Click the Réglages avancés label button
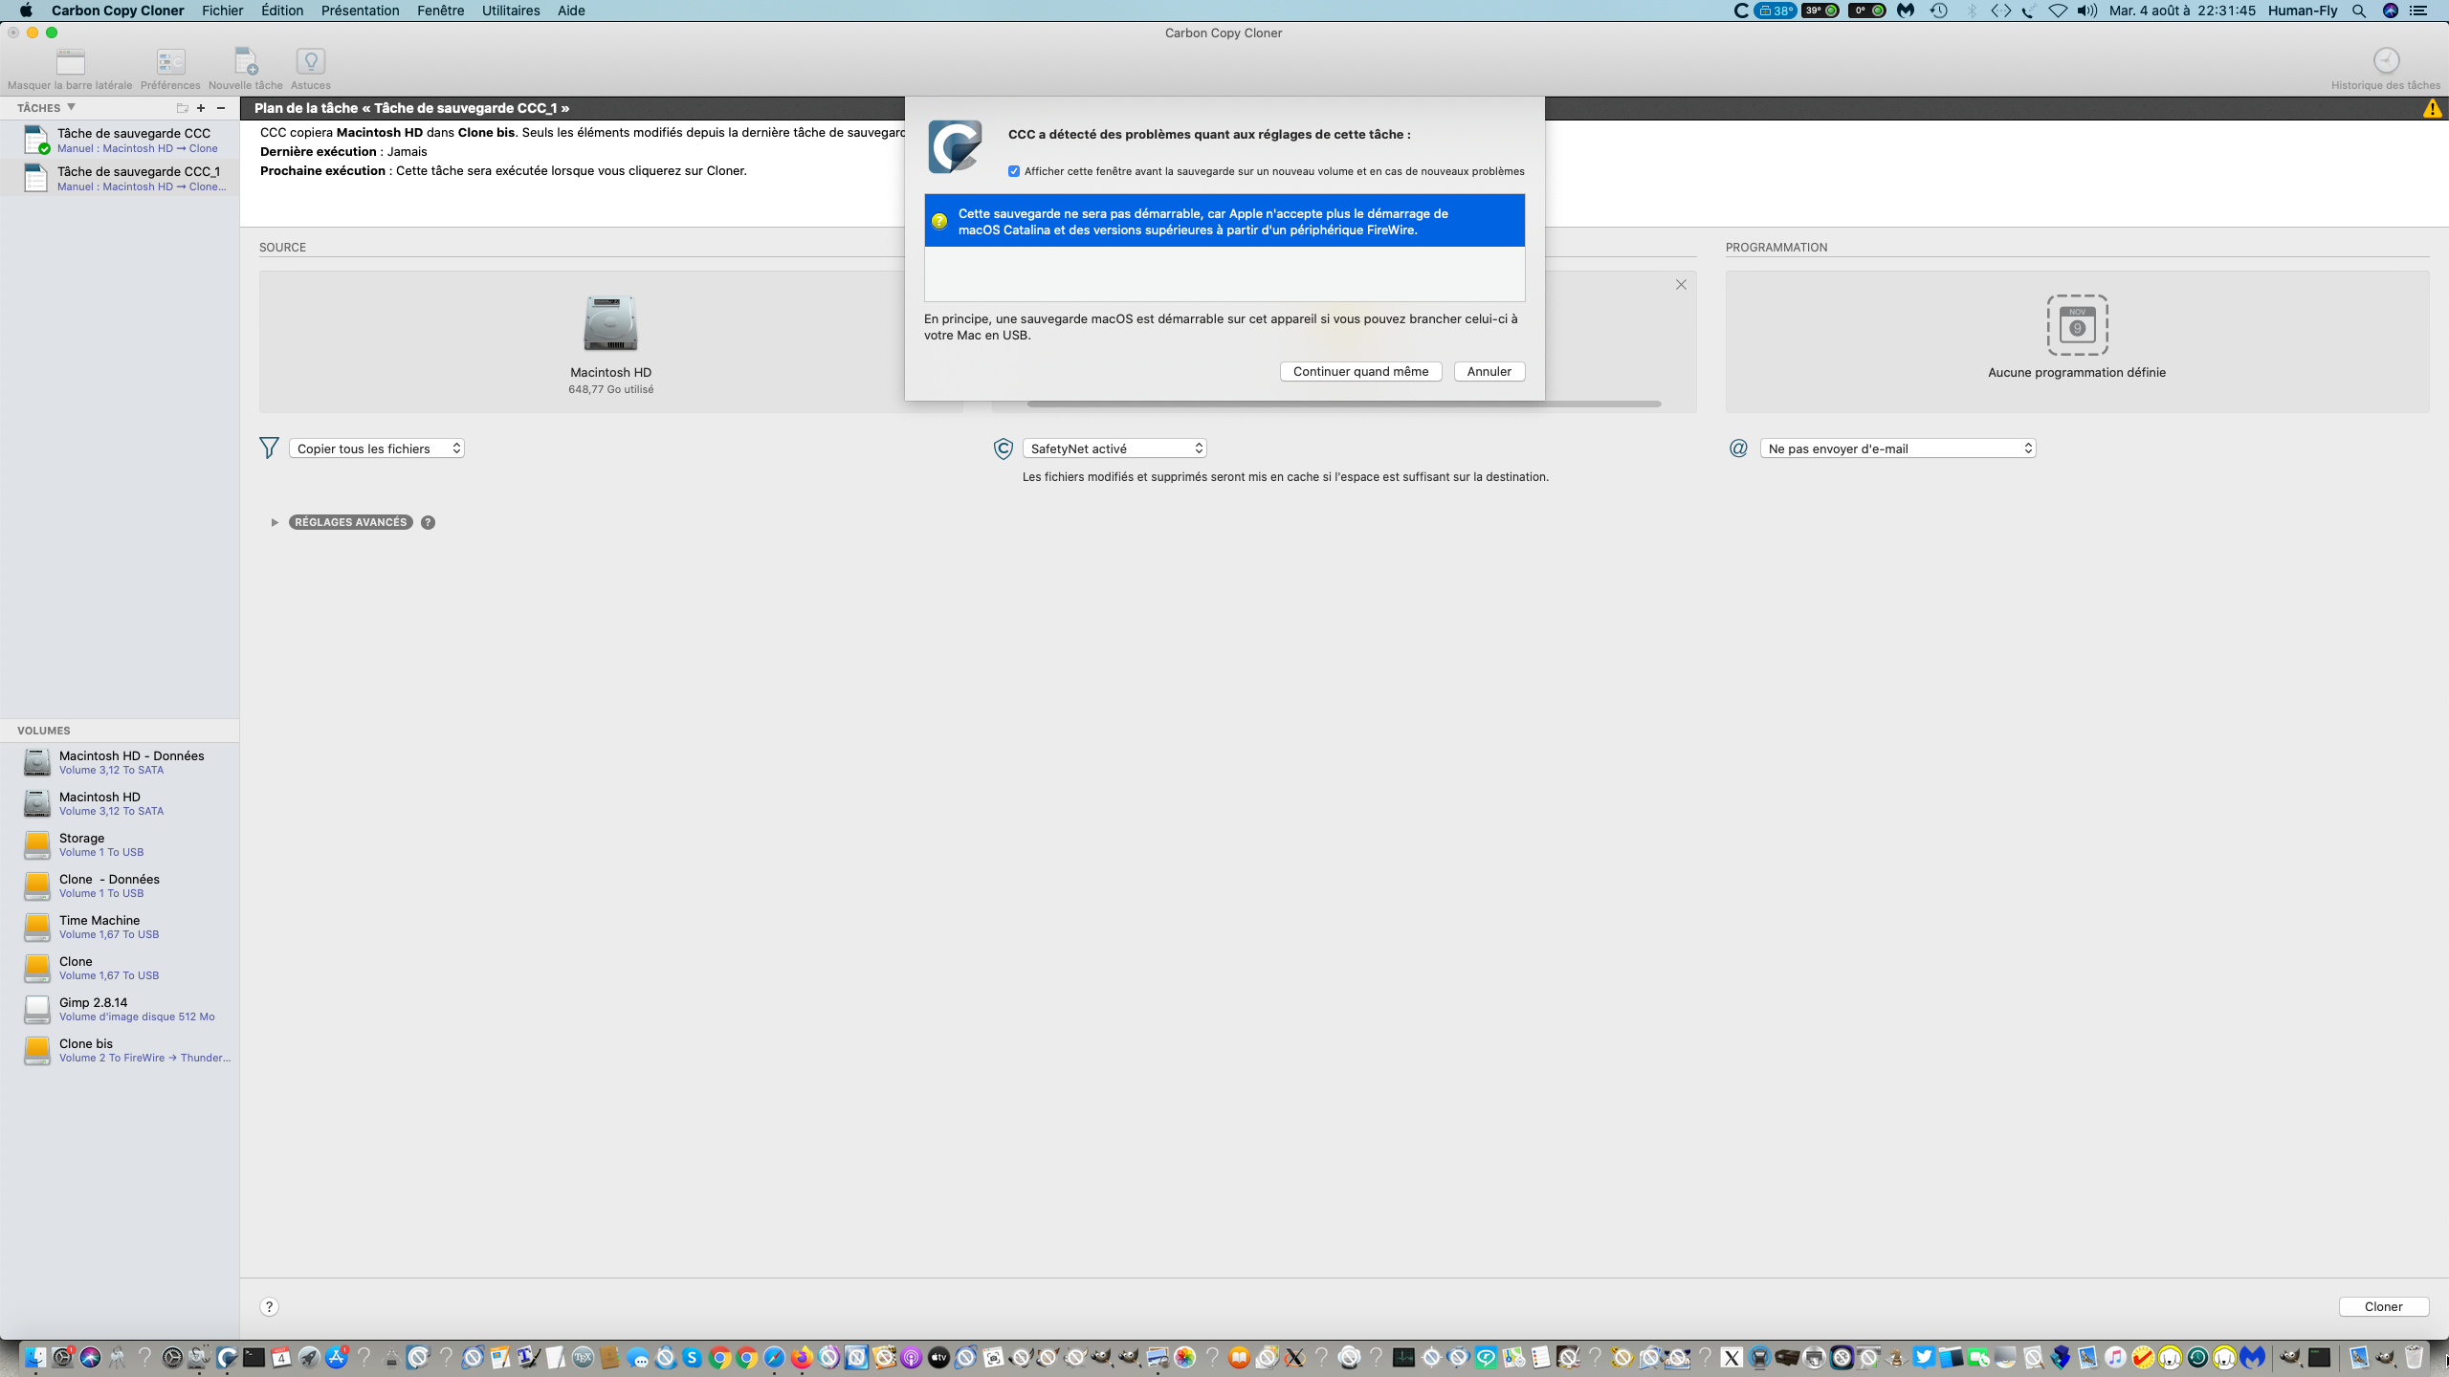This screenshot has width=2449, height=1377. tap(351, 522)
